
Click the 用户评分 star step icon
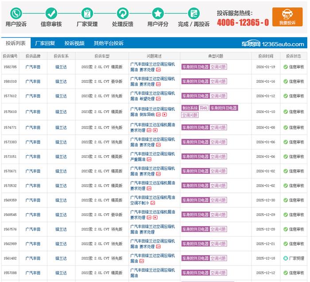158,13
